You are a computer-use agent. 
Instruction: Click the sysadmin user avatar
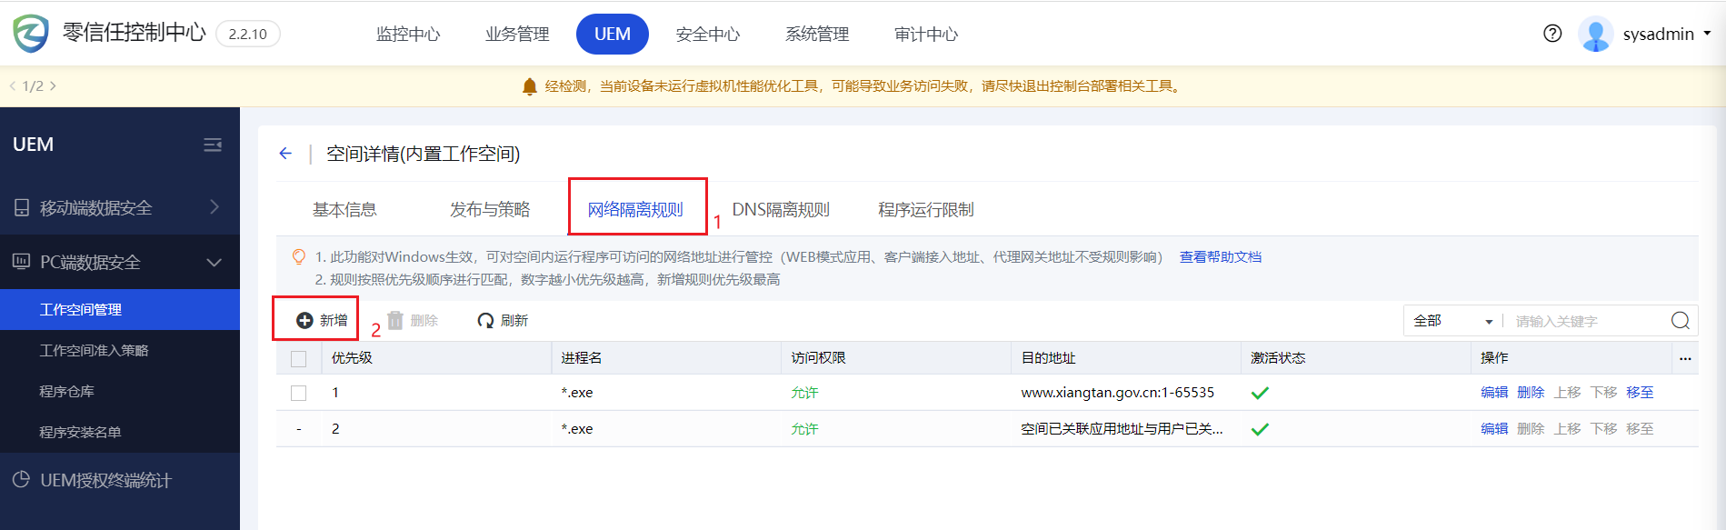[1596, 35]
